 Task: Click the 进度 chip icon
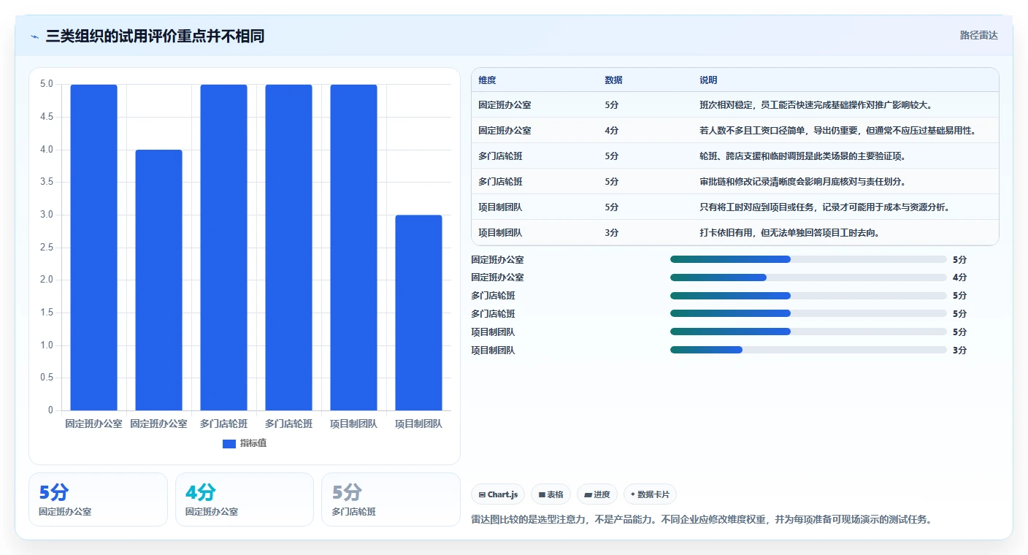[x=588, y=494]
